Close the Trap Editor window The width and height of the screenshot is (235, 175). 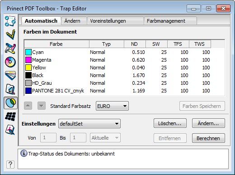pos(223,9)
